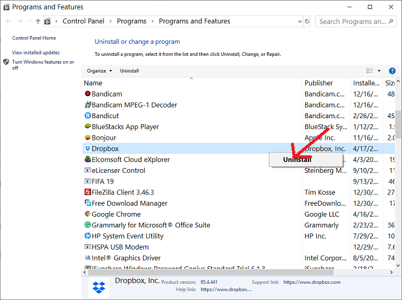Click the Programs and Features title icon
Image resolution: width=402 pixels, height=300 pixels.
(7, 7)
